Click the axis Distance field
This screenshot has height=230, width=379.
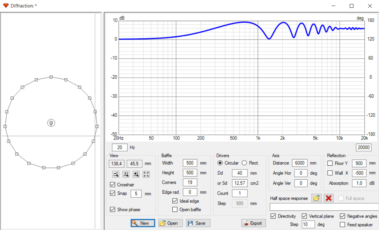(x=300, y=163)
